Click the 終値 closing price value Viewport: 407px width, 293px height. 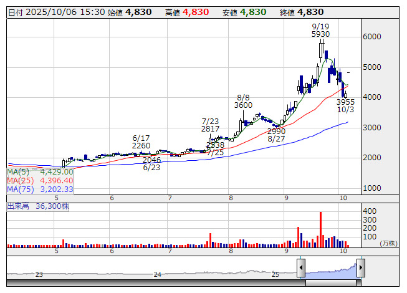[x=310, y=12]
